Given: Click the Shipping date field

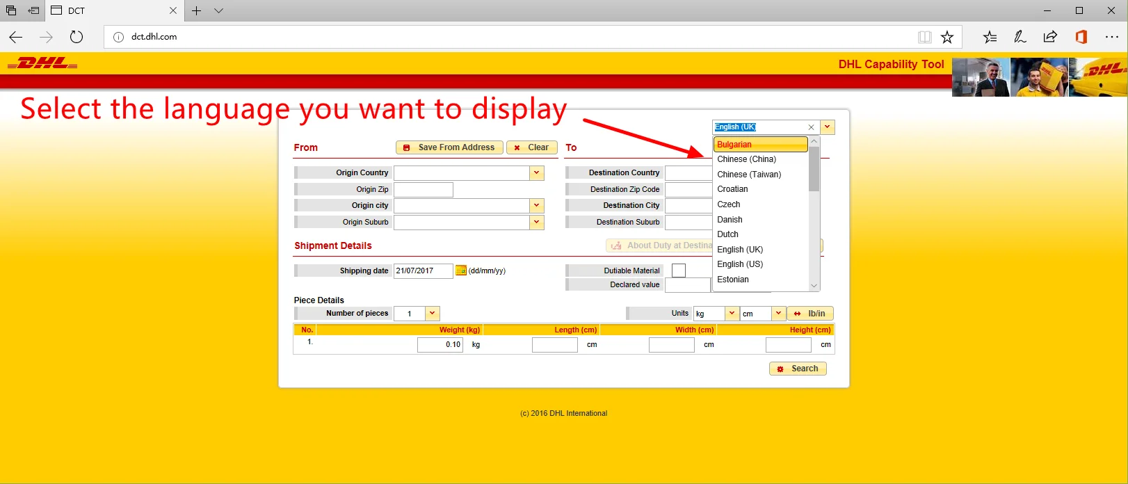Looking at the screenshot, I should tap(424, 271).
